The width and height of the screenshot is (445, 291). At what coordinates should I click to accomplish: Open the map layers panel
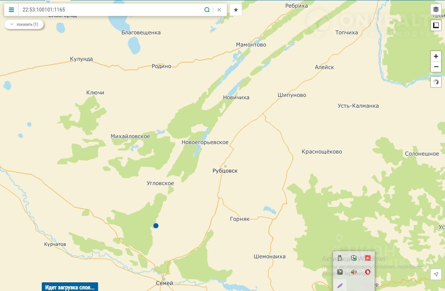click(436, 9)
